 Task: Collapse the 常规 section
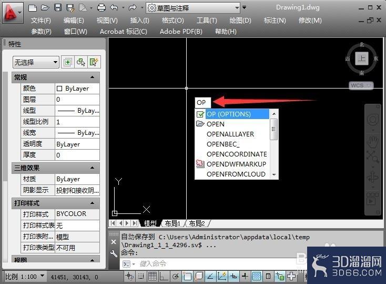click(93, 77)
